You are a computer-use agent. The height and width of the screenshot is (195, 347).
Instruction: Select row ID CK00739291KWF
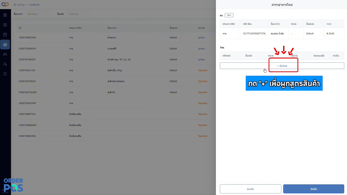pos(28,103)
